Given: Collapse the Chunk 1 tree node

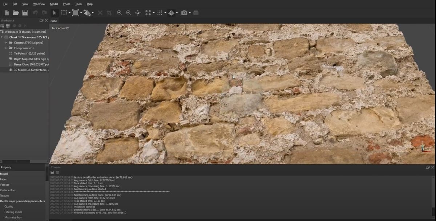Looking at the screenshot, I should point(2,37).
